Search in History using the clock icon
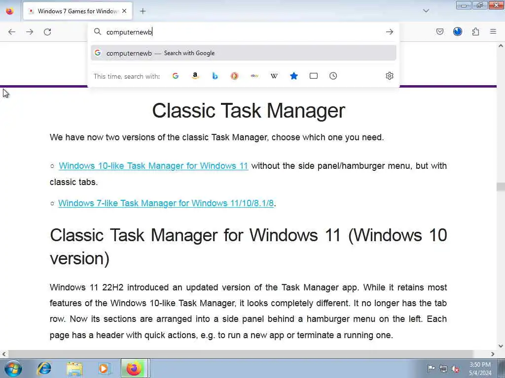This screenshot has width=505, height=378. 333,76
